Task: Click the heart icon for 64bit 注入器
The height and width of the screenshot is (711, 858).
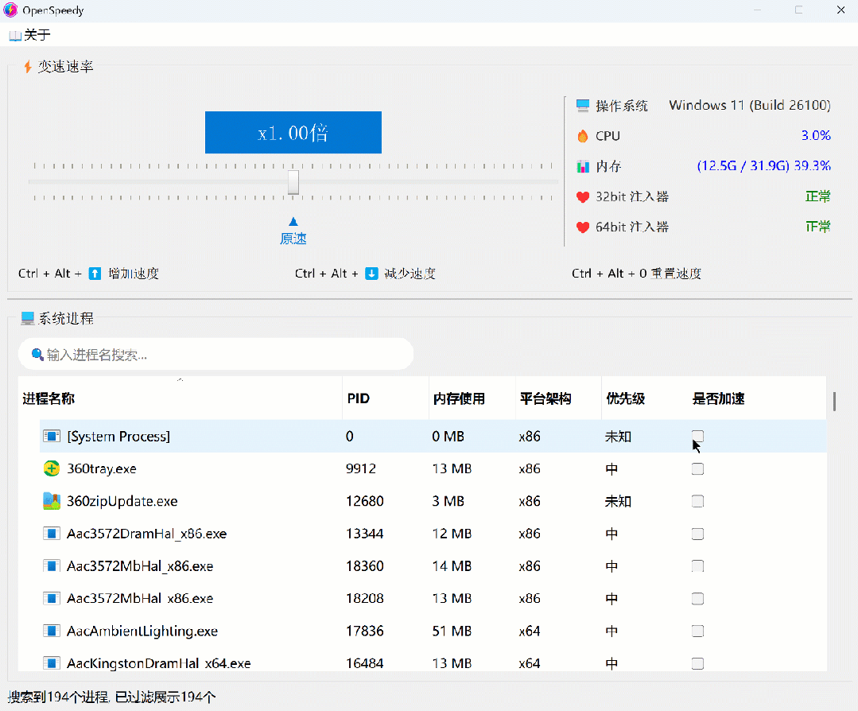Action: [x=583, y=227]
